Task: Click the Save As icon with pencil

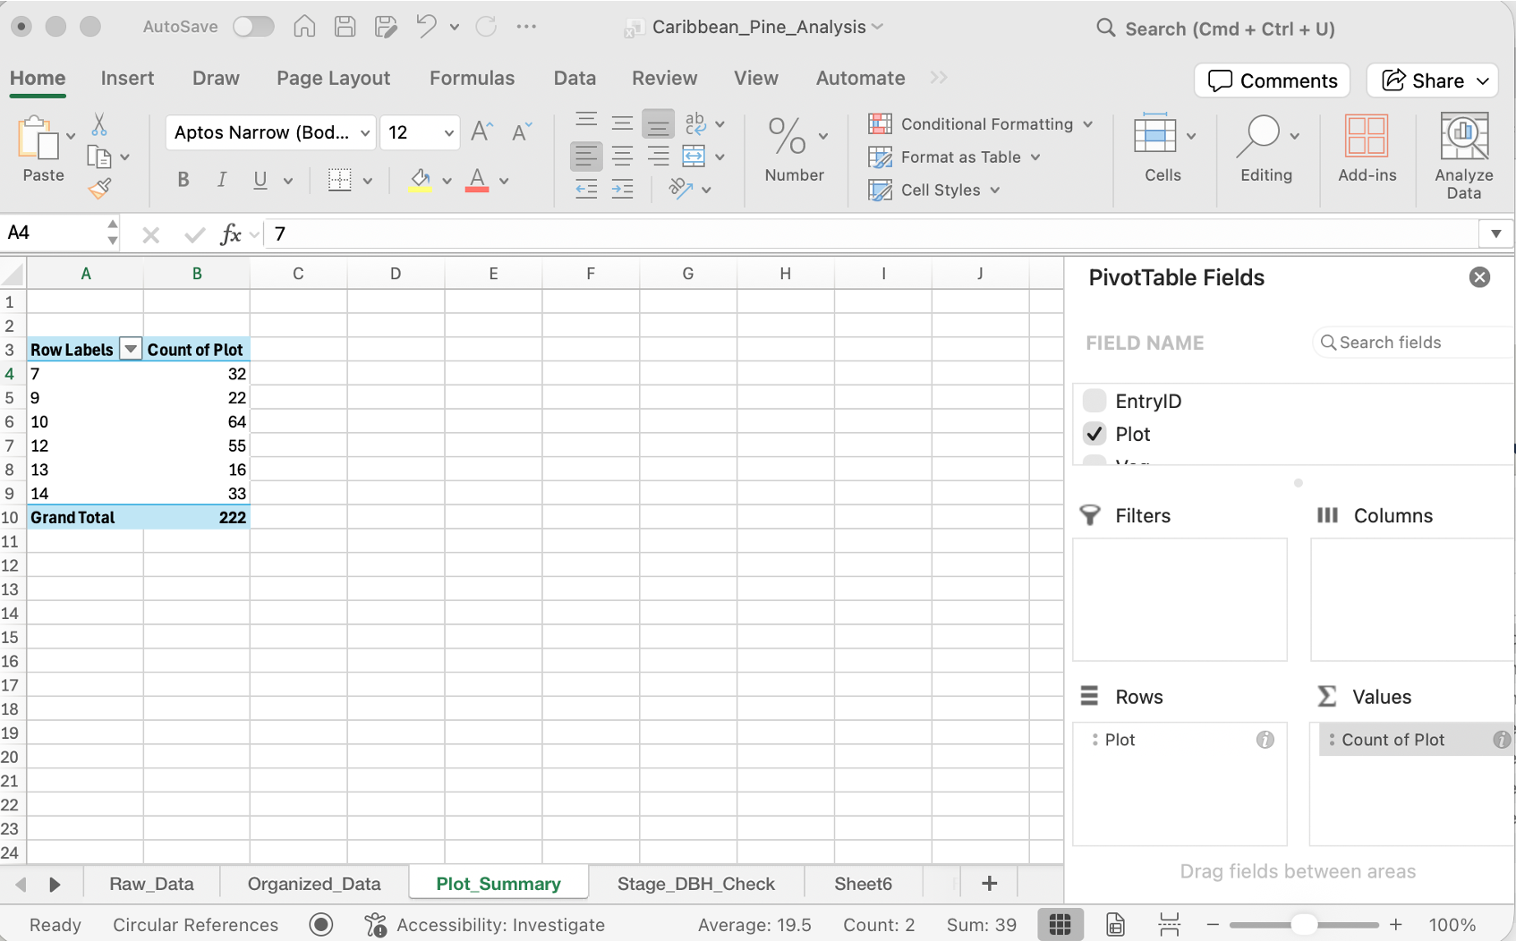Action: pos(386,27)
